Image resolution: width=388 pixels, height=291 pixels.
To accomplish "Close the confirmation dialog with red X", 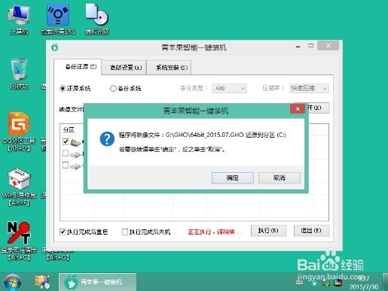I will pyautogui.click(x=298, y=109).
